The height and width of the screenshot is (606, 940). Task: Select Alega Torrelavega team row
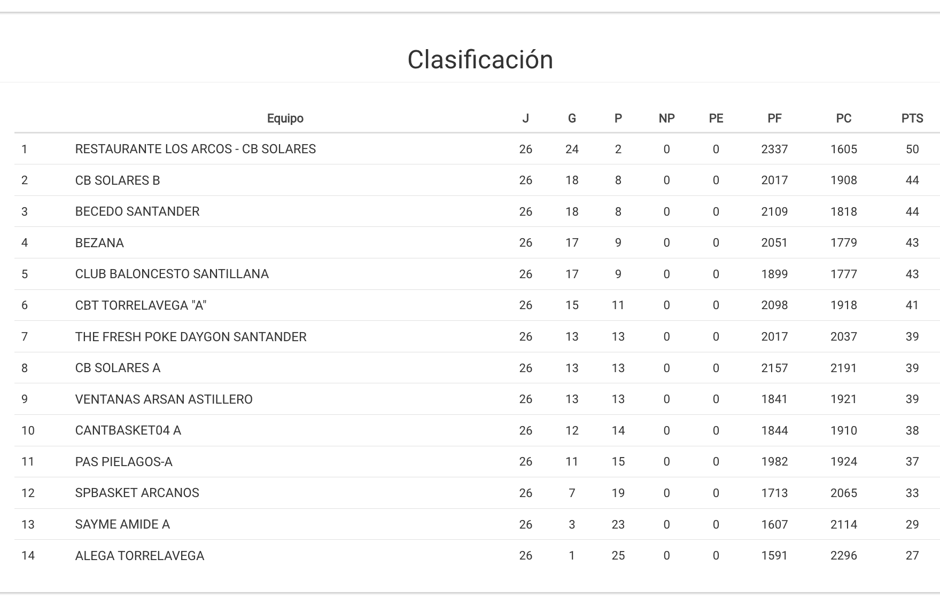tap(139, 556)
